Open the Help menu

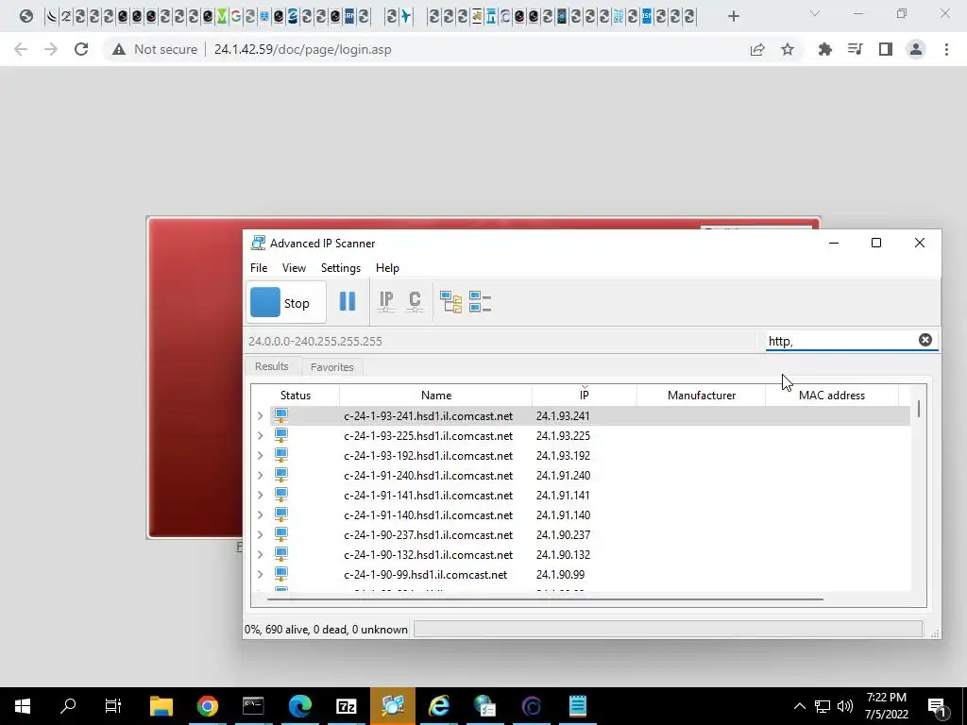click(387, 268)
